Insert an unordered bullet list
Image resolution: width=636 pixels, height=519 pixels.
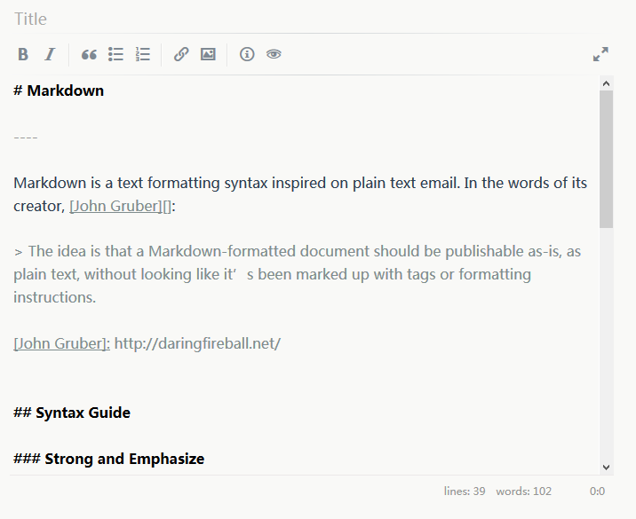coord(115,54)
